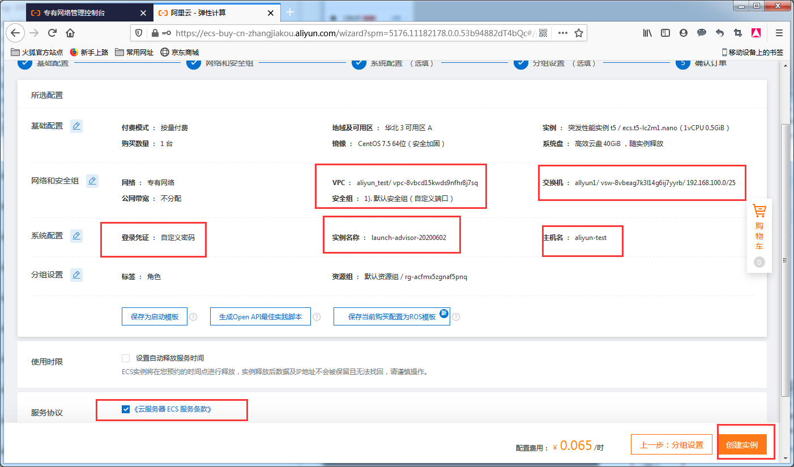794x467 pixels.
Task: Click the help icon after 保存为启动模板
Action: click(x=193, y=317)
